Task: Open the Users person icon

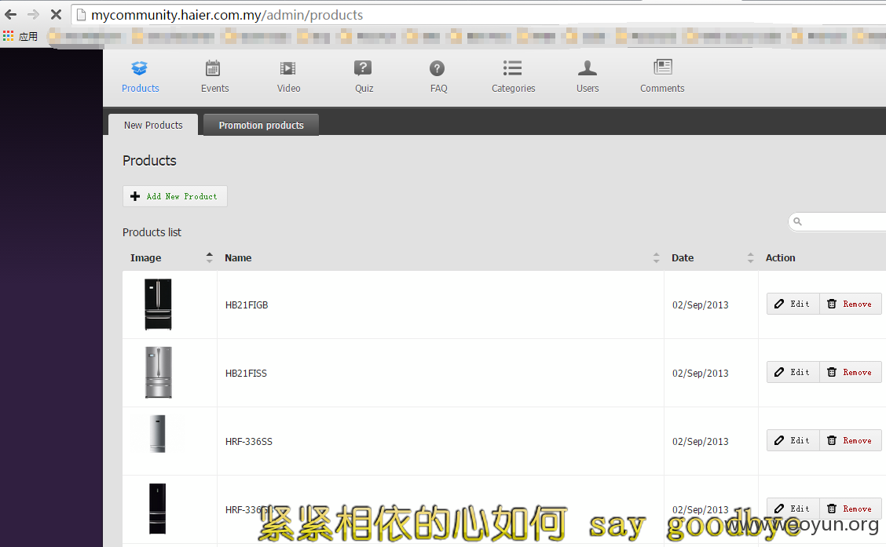Action: pyautogui.click(x=587, y=68)
